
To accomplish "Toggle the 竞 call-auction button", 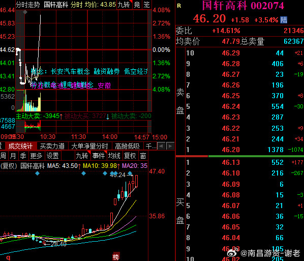I will [x=137, y=5].
